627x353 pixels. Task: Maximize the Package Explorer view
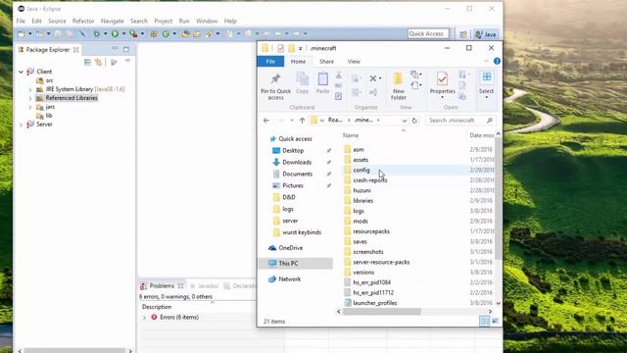click(x=126, y=49)
